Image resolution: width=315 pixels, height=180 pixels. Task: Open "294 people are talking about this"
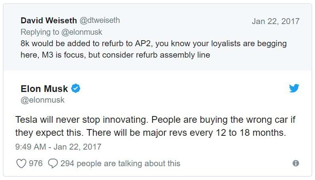(120, 163)
